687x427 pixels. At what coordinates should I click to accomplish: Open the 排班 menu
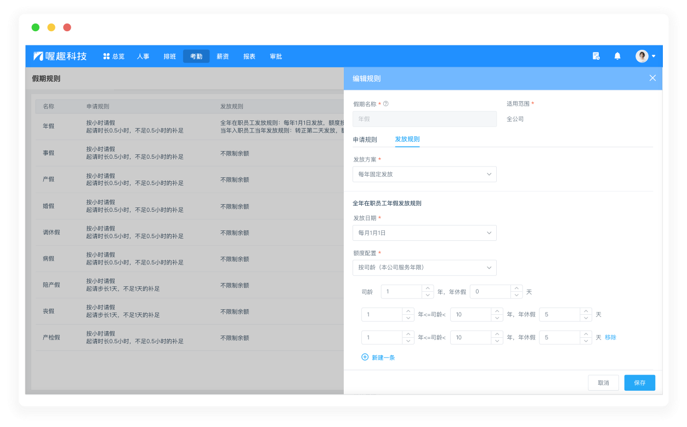[x=170, y=56]
